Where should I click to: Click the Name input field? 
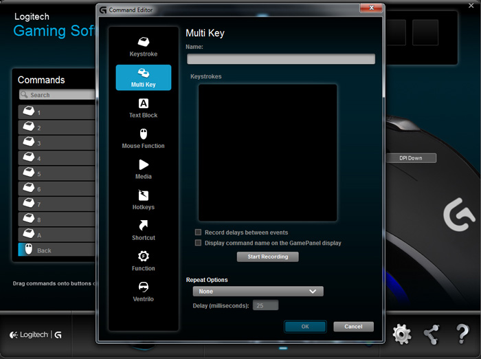(281, 59)
